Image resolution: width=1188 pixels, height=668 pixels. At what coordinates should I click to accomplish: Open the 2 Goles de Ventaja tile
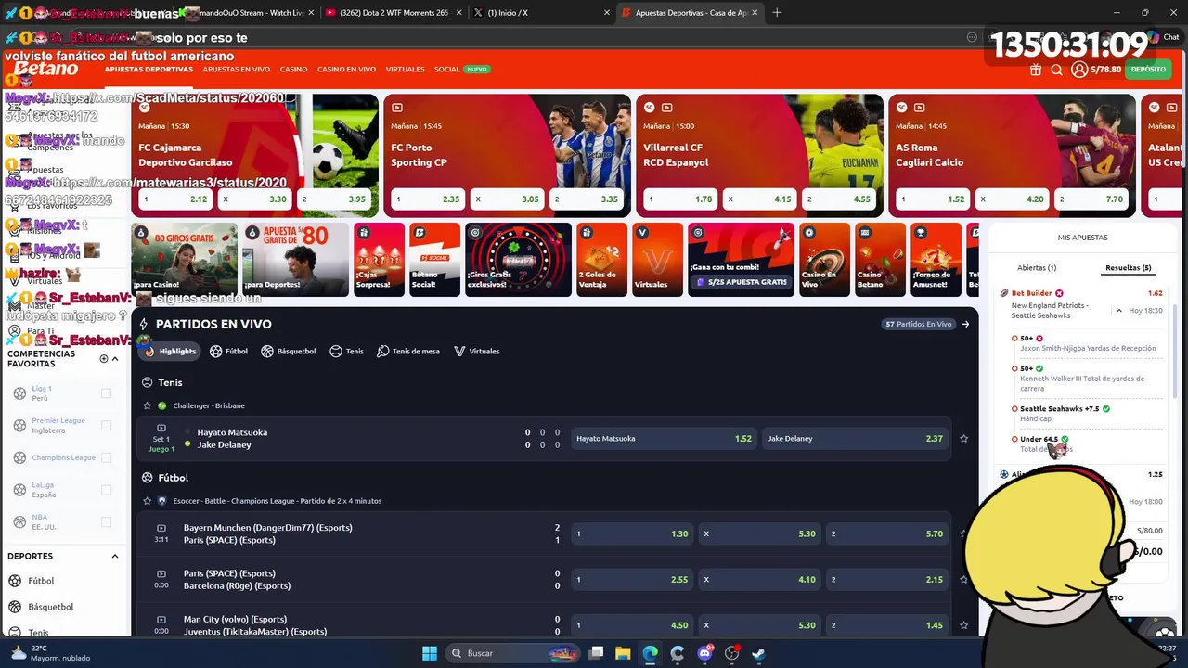[x=601, y=260]
